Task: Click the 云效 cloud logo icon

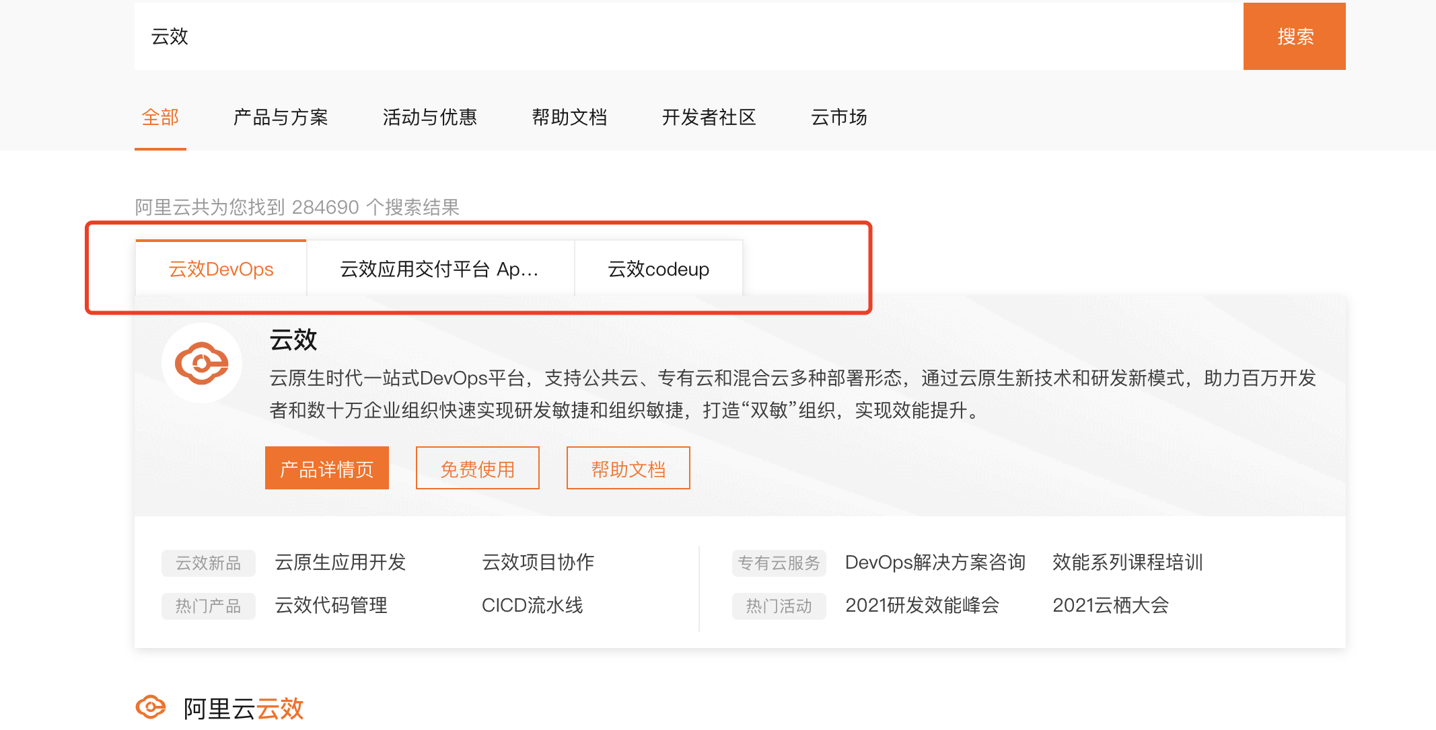Action: tap(201, 363)
